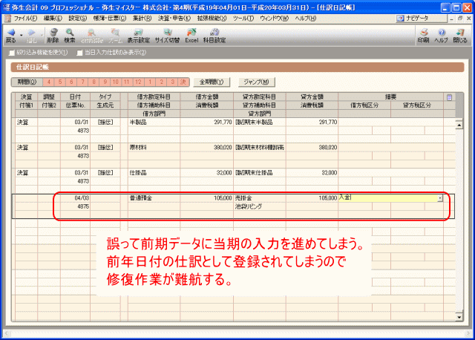Click the 半製品 debit account cell
This screenshot has width=475, height=340.
[x=154, y=122]
